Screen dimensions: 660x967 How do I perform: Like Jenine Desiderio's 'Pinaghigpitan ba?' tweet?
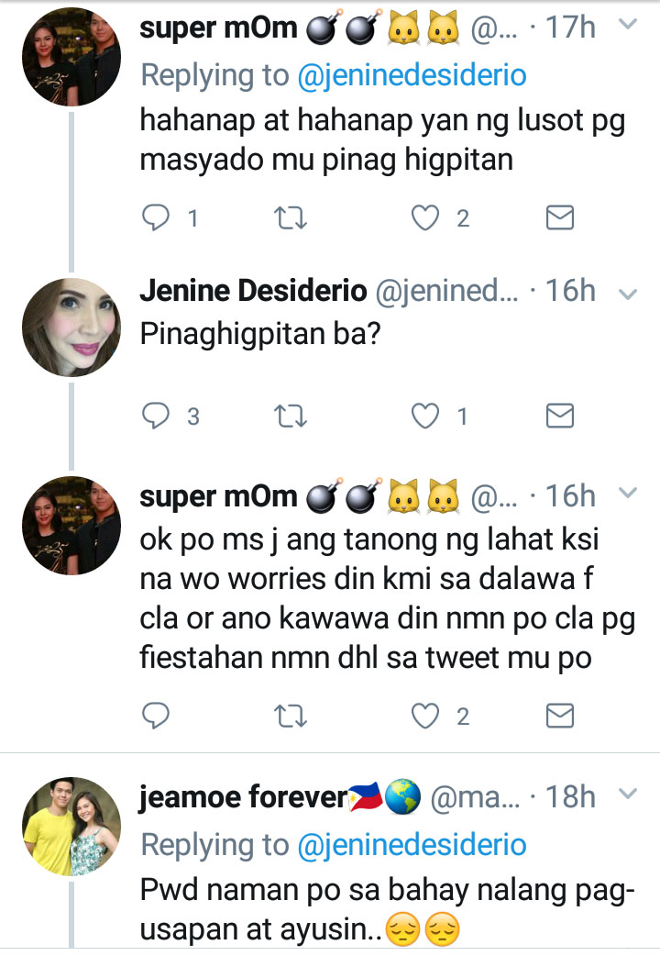[426, 417]
